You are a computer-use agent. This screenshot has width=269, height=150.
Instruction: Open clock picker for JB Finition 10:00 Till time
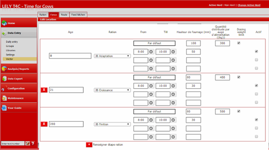click(173, 120)
